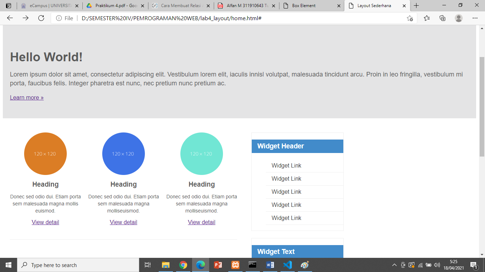Close the eCampus tab
Screen dimensions: 485x272
(x=77, y=6)
